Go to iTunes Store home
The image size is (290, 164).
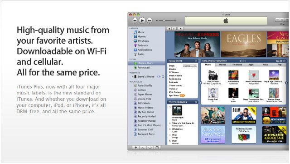coord(181,29)
